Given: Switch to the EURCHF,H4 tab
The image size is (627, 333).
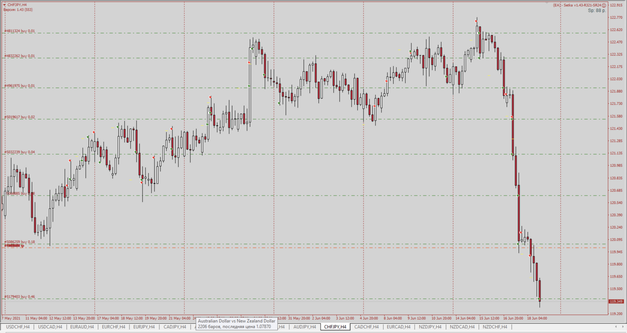Looking at the screenshot, I should point(114,327).
